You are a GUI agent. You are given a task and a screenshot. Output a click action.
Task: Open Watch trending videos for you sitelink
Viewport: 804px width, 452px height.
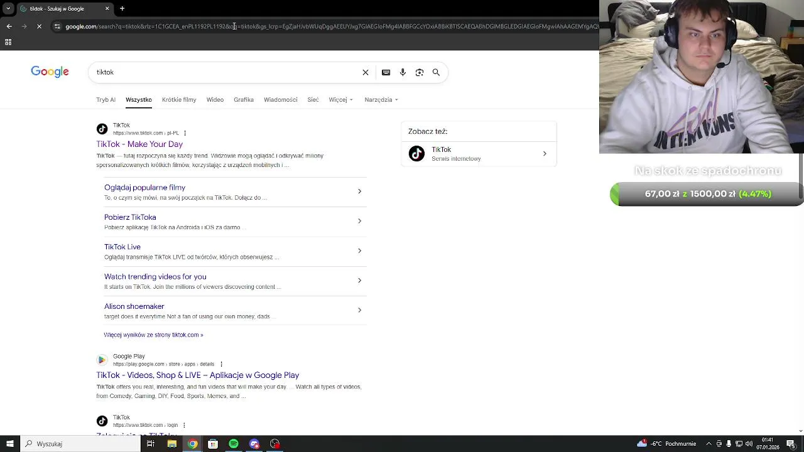tap(155, 277)
